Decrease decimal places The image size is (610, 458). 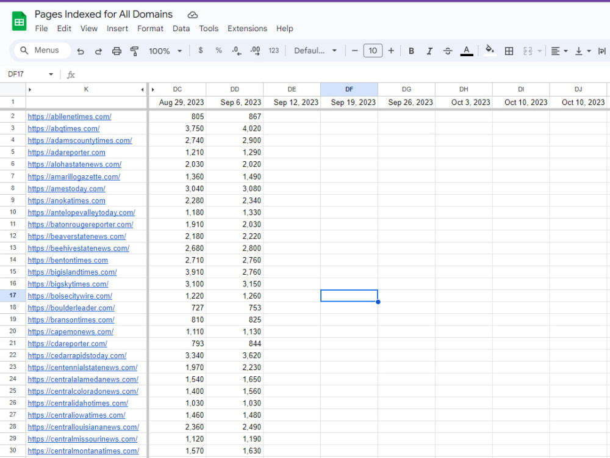tap(237, 51)
